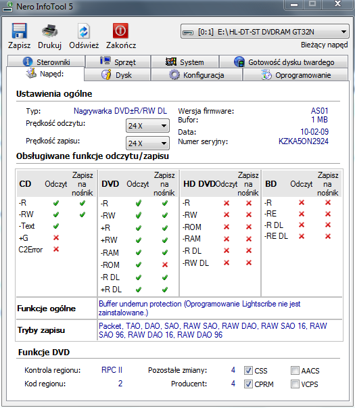Click the Odśwież refresh icon
Screen dimensions: 355x408
(84, 31)
